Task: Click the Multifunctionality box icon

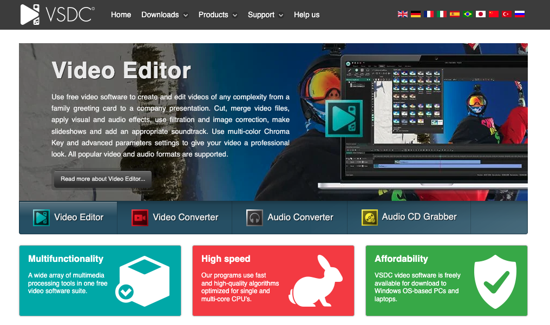Action: [x=143, y=281]
